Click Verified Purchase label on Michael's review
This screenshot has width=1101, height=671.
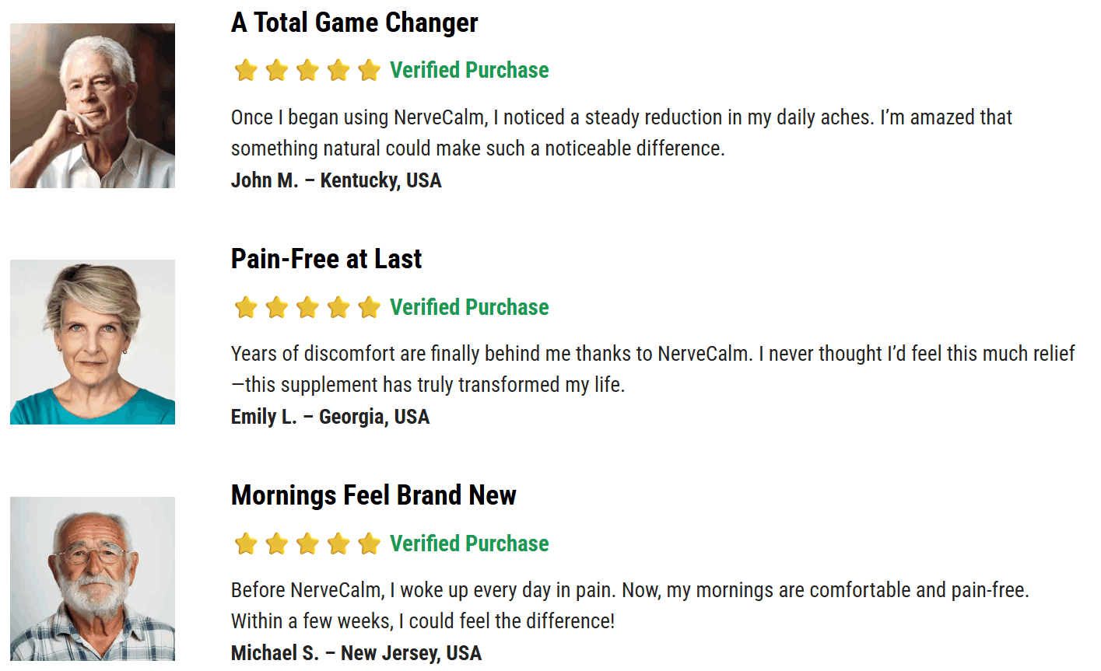tap(469, 543)
